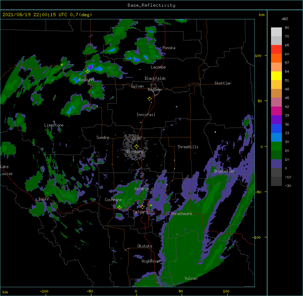Click the white plus marker north of Drumheller

click(215, 132)
